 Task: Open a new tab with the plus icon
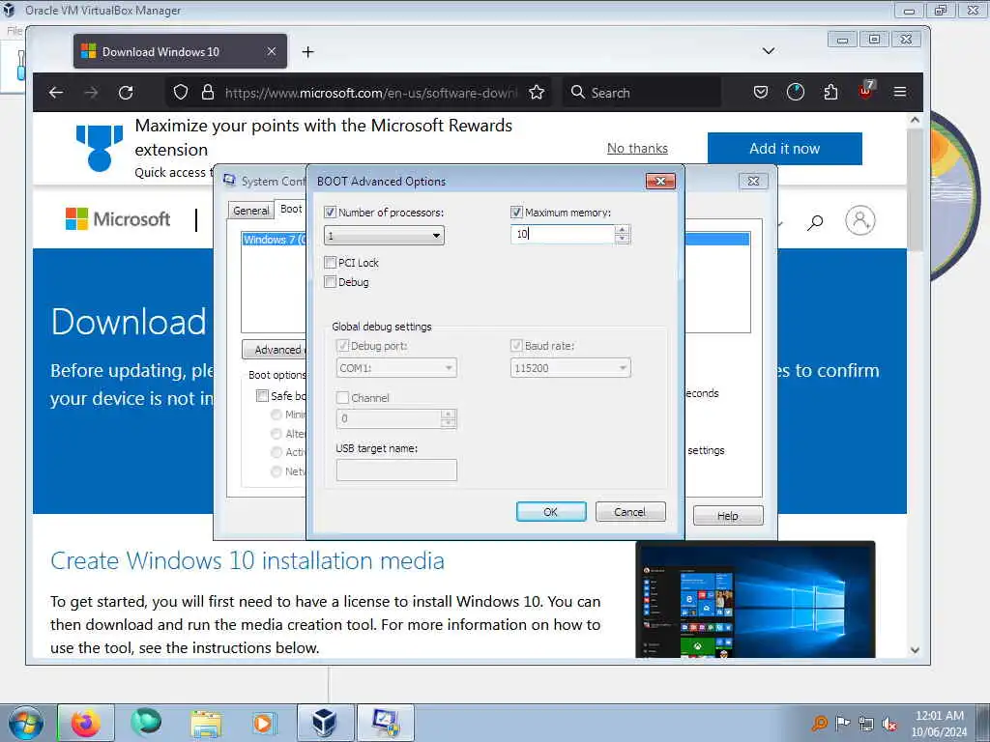click(307, 52)
